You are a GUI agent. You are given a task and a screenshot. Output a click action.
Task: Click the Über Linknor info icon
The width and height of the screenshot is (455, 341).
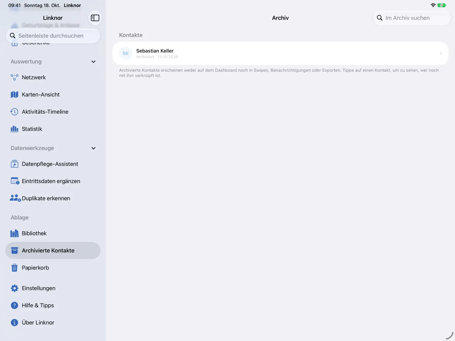(x=15, y=322)
